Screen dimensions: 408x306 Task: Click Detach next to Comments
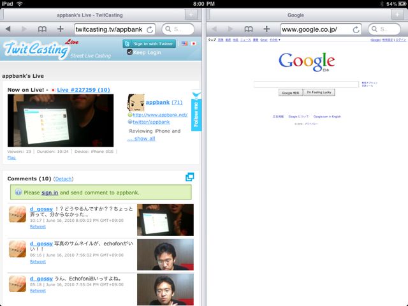pos(63,178)
